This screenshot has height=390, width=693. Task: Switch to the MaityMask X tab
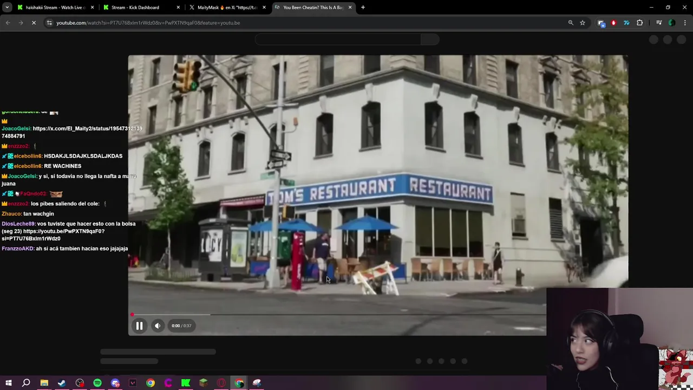tap(227, 8)
